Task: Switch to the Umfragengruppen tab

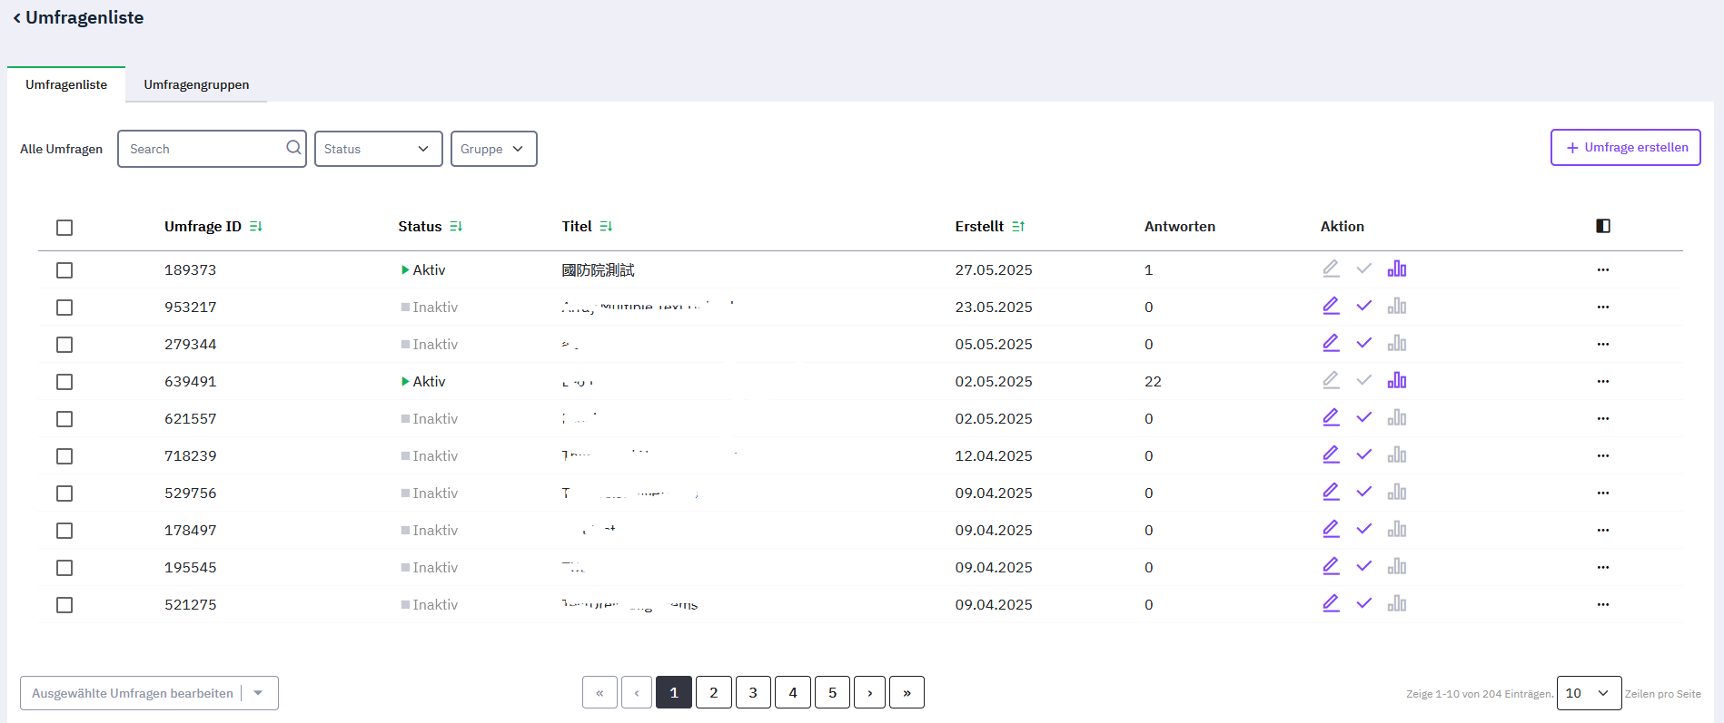Action: [196, 84]
